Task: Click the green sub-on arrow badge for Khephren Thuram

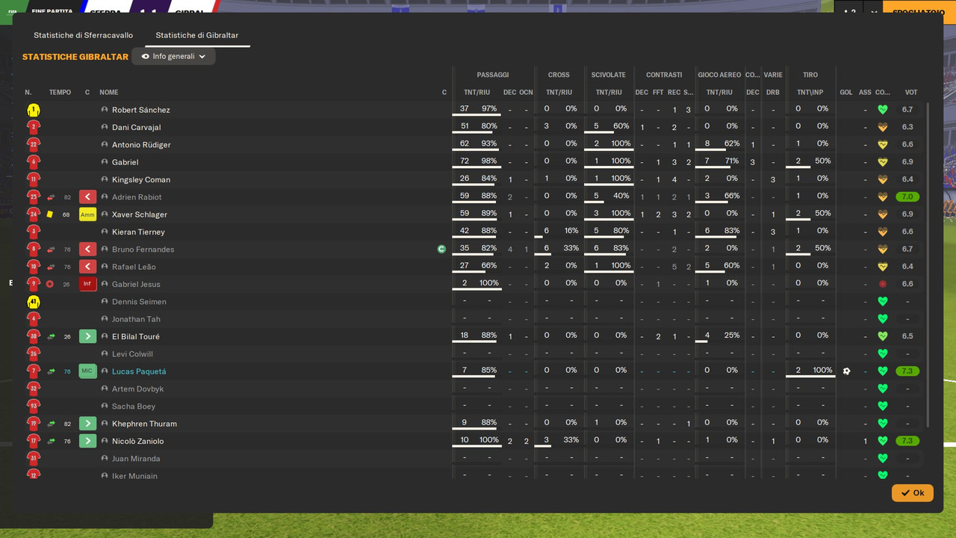Action: point(87,424)
